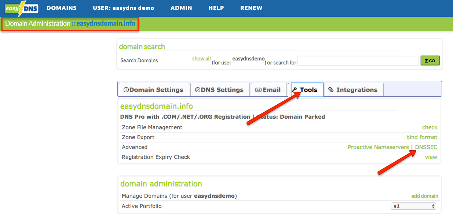Click easydnsdomain.info in the breadcrumb header
This screenshot has height=219, width=453.
pyautogui.click(x=106, y=23)
